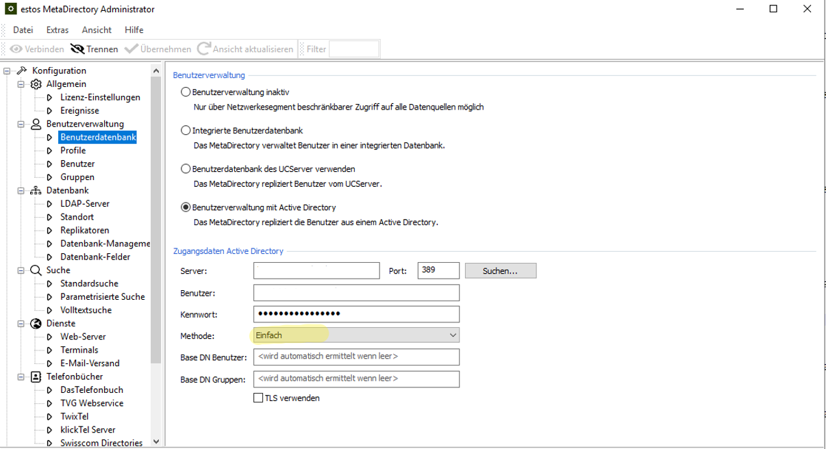Click the Suchen... button
Image resolution: width=826 pixels, height=449 pixels.
pos(500,271)
